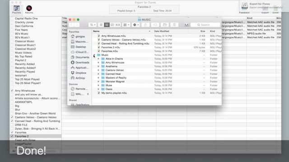Collapse the Music folder disclosure triangle
The width and height of the screenshot is (289, 162).
point(94,55)
